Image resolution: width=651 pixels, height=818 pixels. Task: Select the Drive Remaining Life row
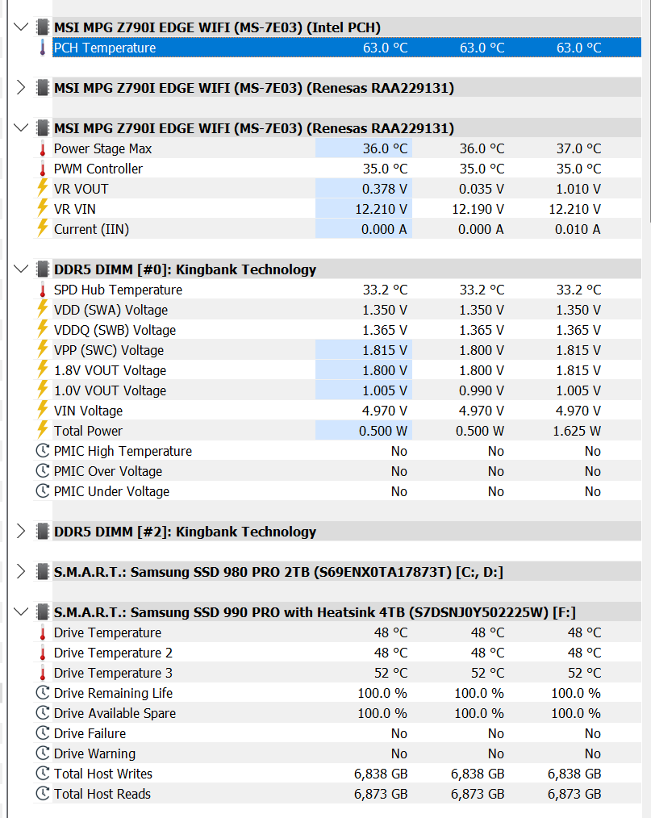click(x=337, y=693)
